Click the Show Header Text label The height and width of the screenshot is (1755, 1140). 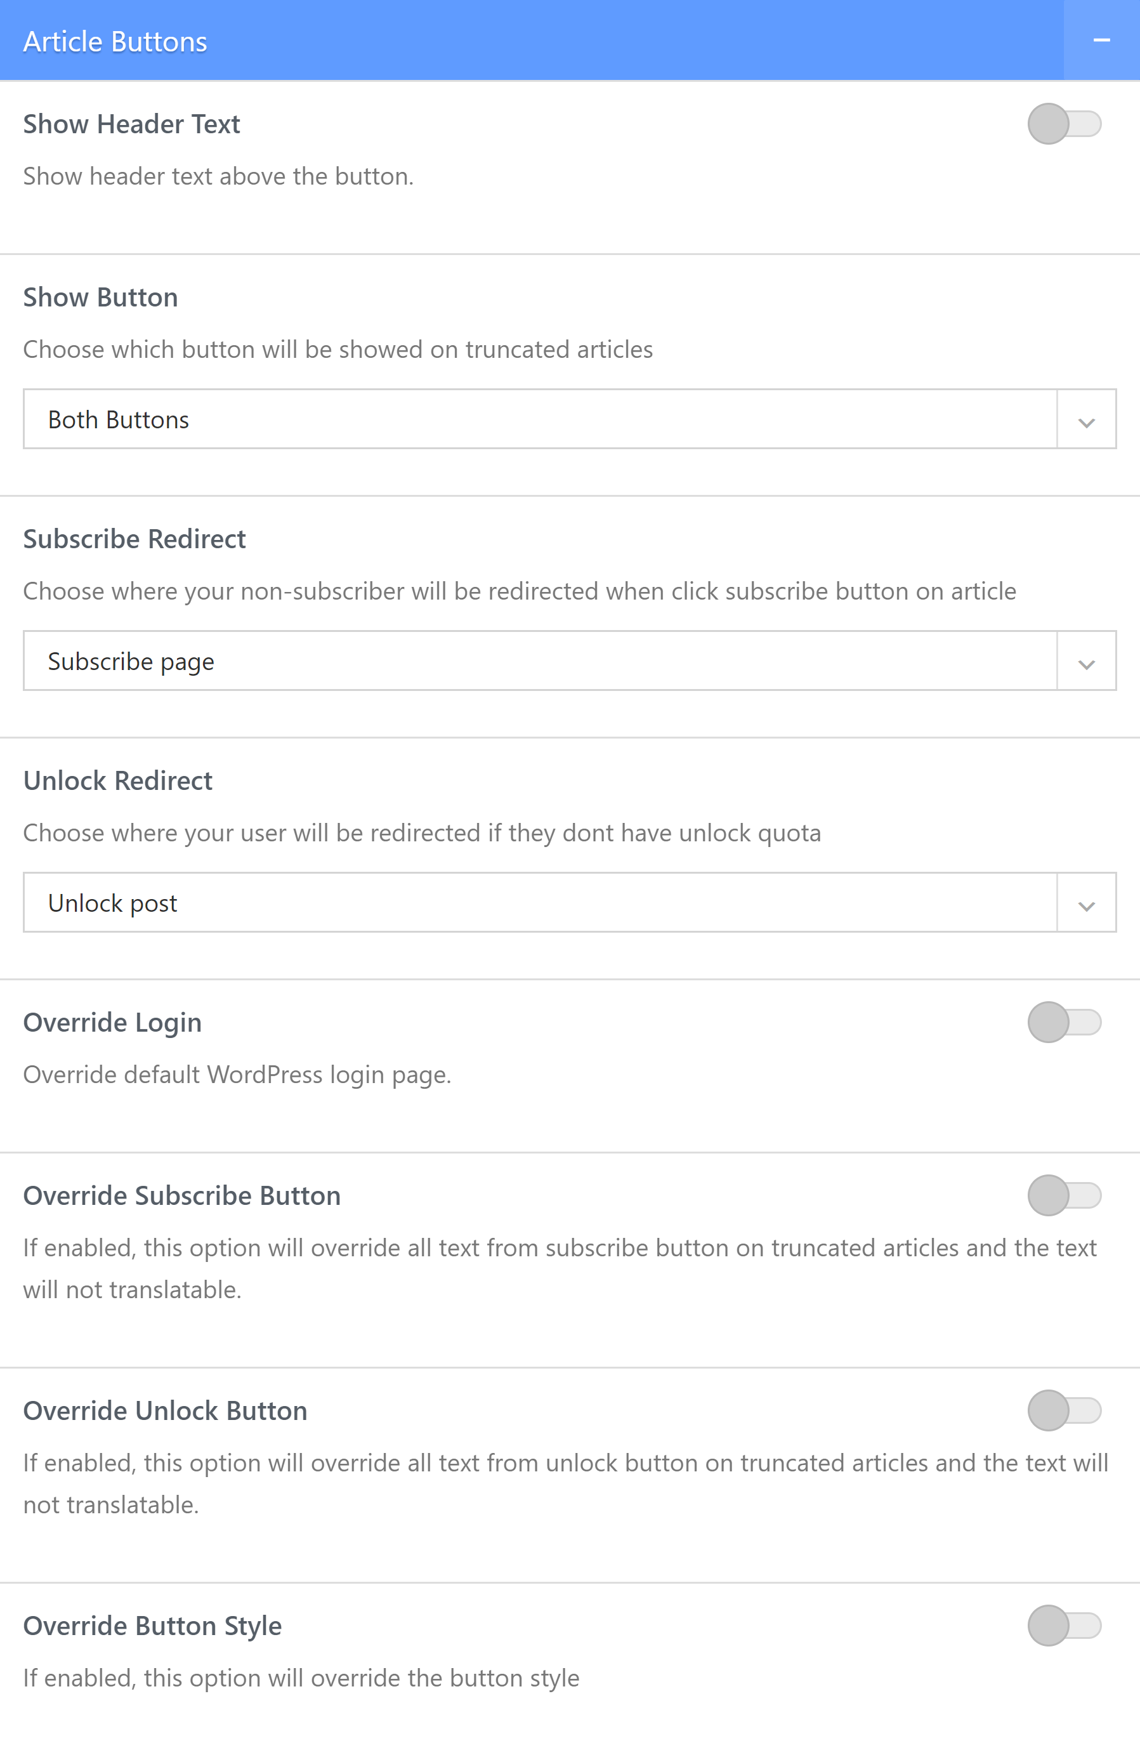131,124
